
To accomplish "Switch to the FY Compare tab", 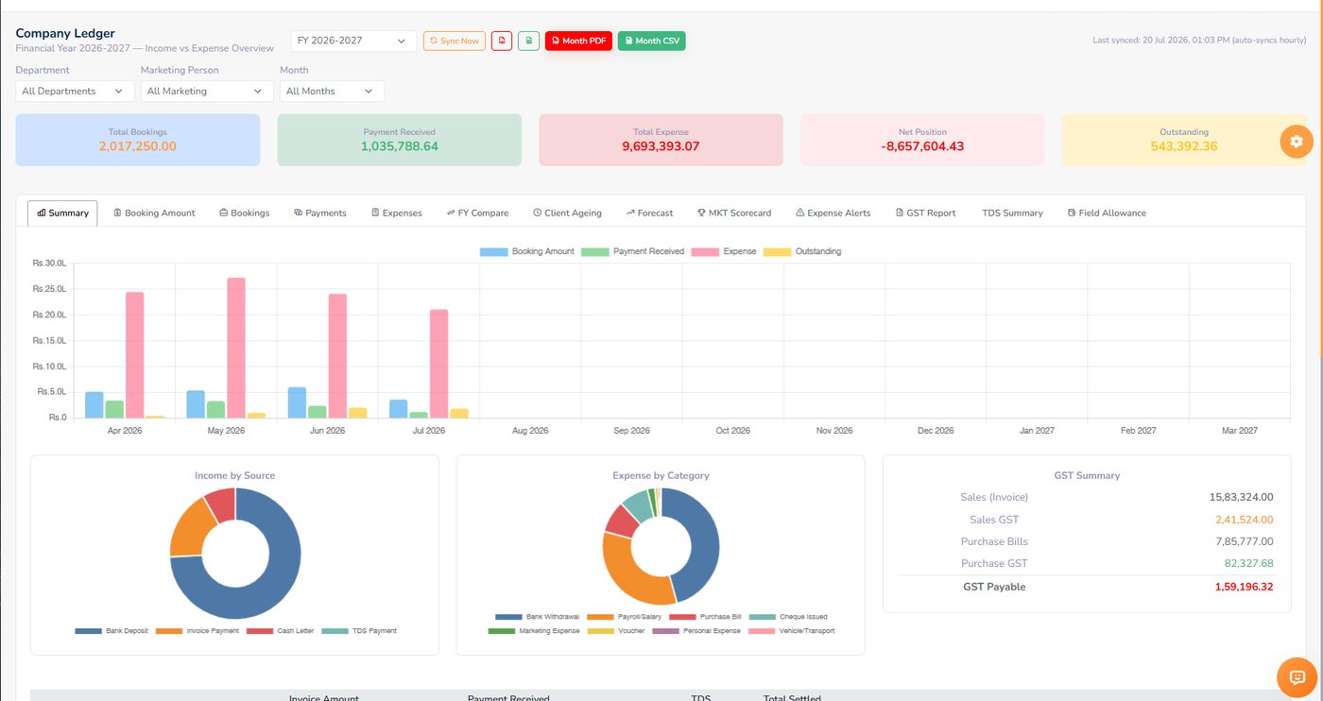I will (477, 213).
